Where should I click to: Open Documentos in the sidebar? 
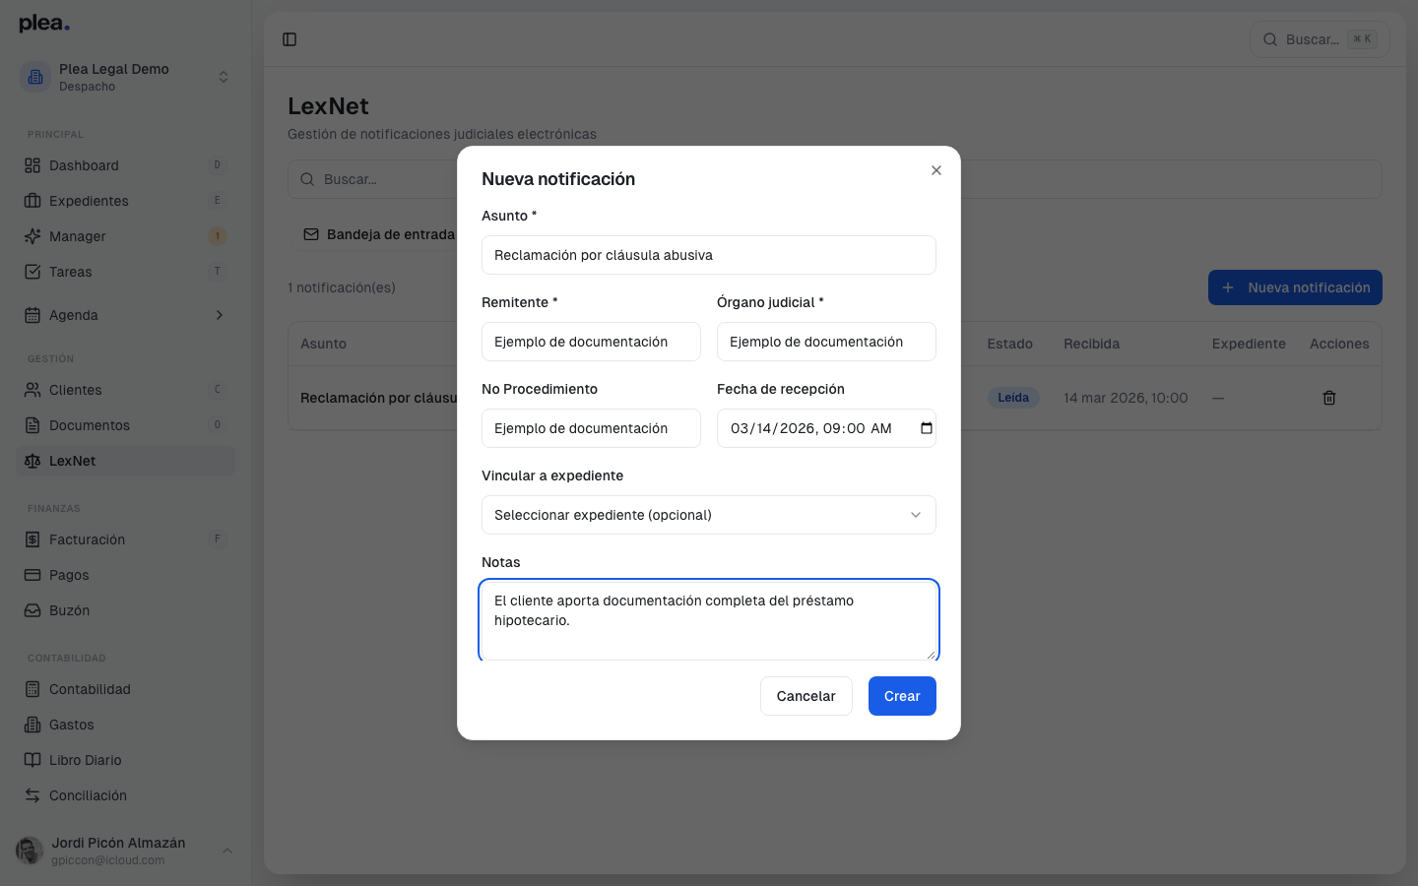[126, 425]
